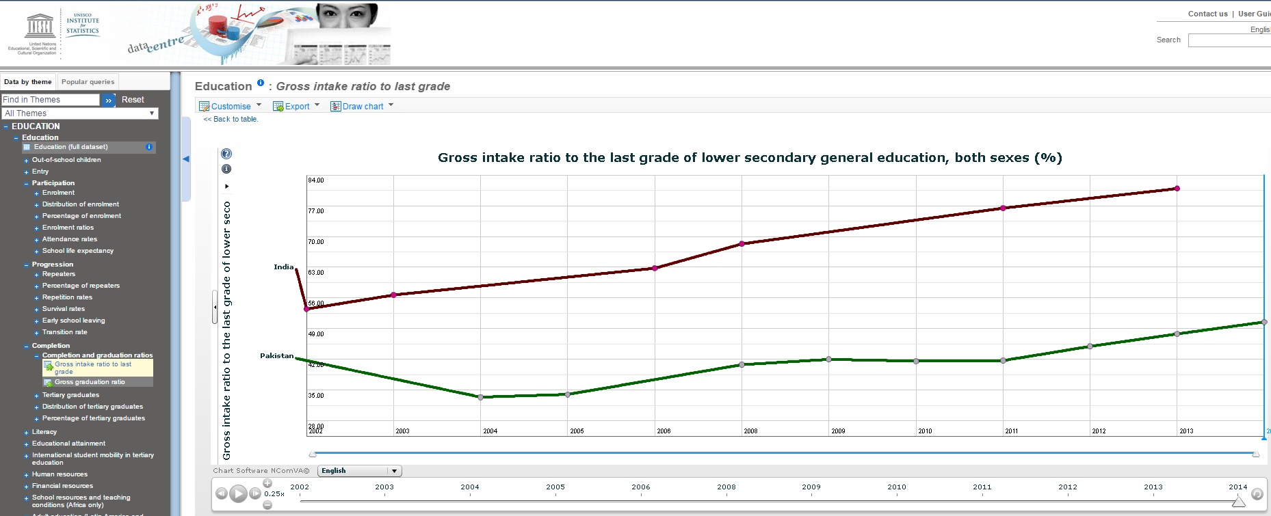Switch to Popular queries tab
Screen dimensions: 1271x516
point(88,82)
